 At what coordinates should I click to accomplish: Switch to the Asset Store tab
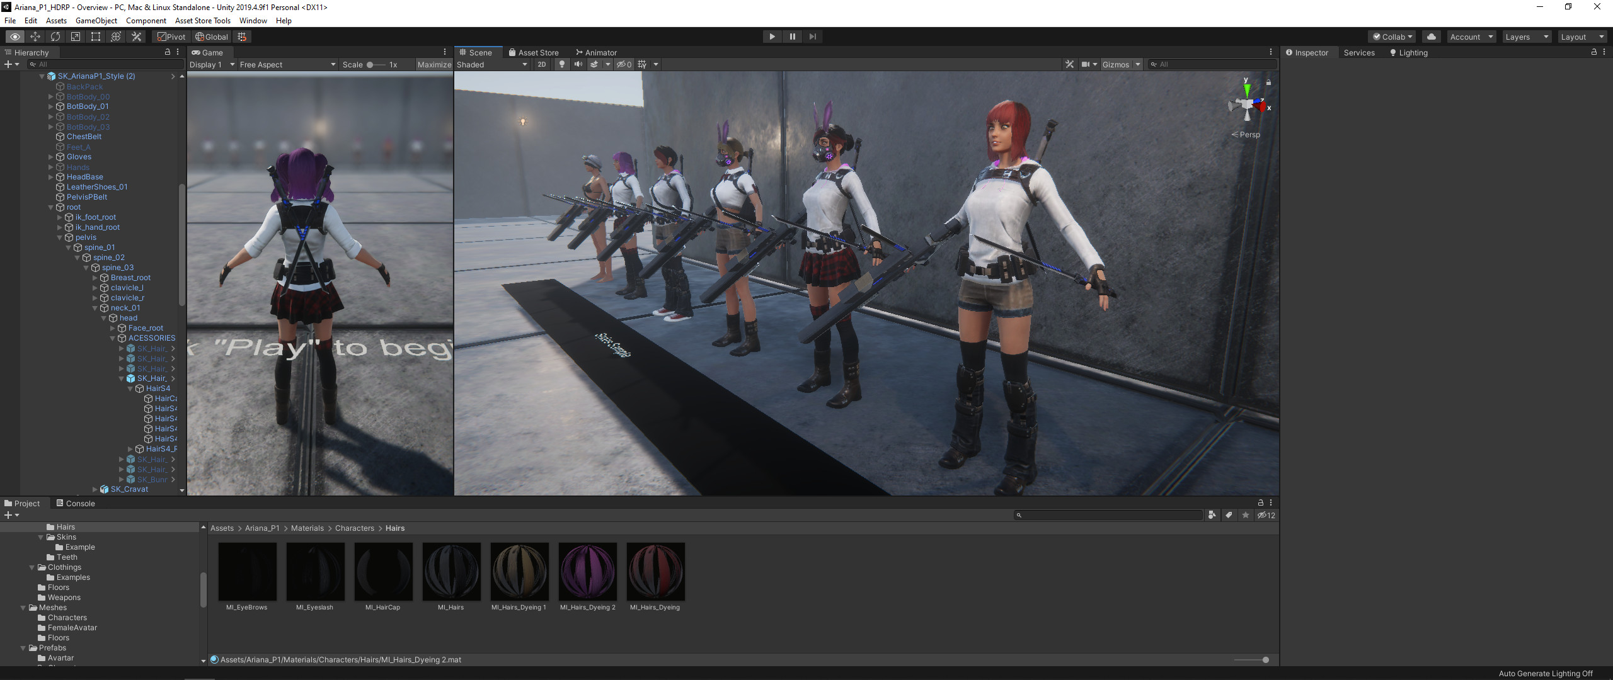[x=533, y=52]
